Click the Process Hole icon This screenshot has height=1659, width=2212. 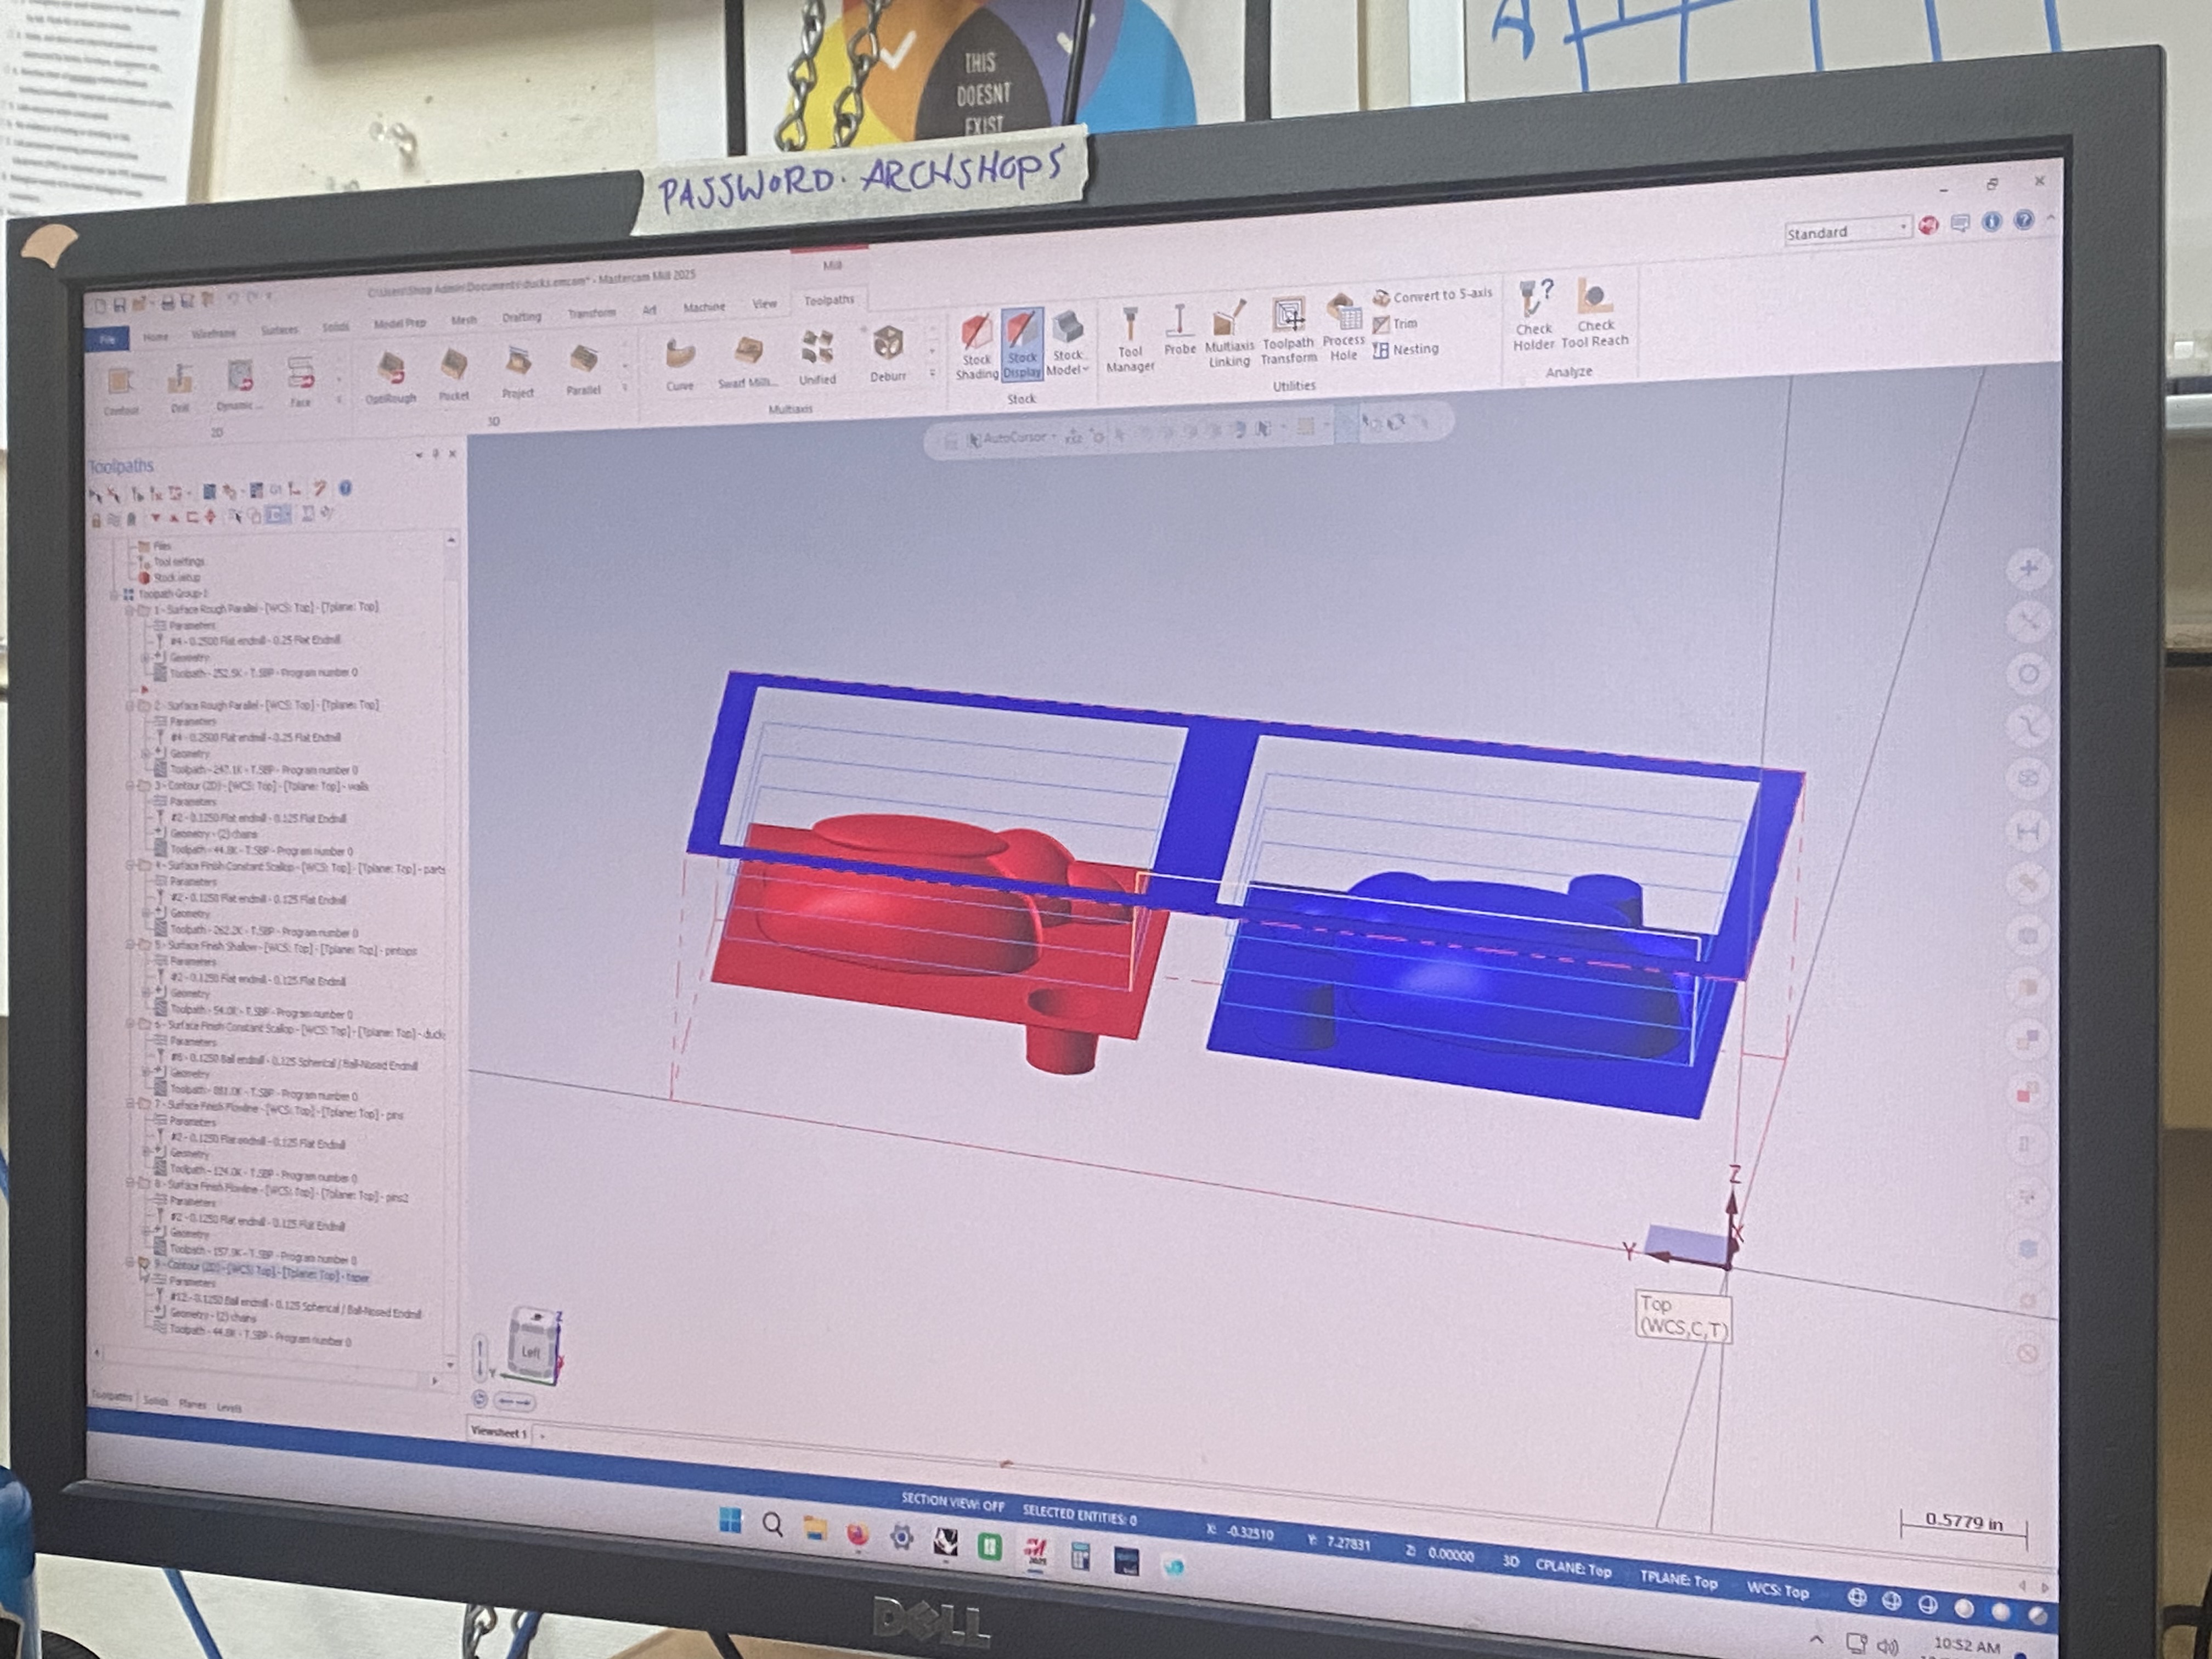coord(1343,328)
